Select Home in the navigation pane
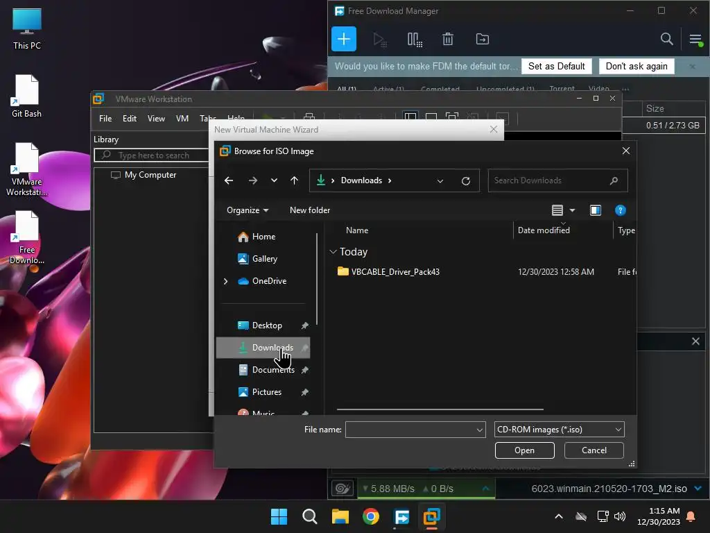The height and width of the screenshot is (533, 710). pyautogui.click(x=263, y=237)
